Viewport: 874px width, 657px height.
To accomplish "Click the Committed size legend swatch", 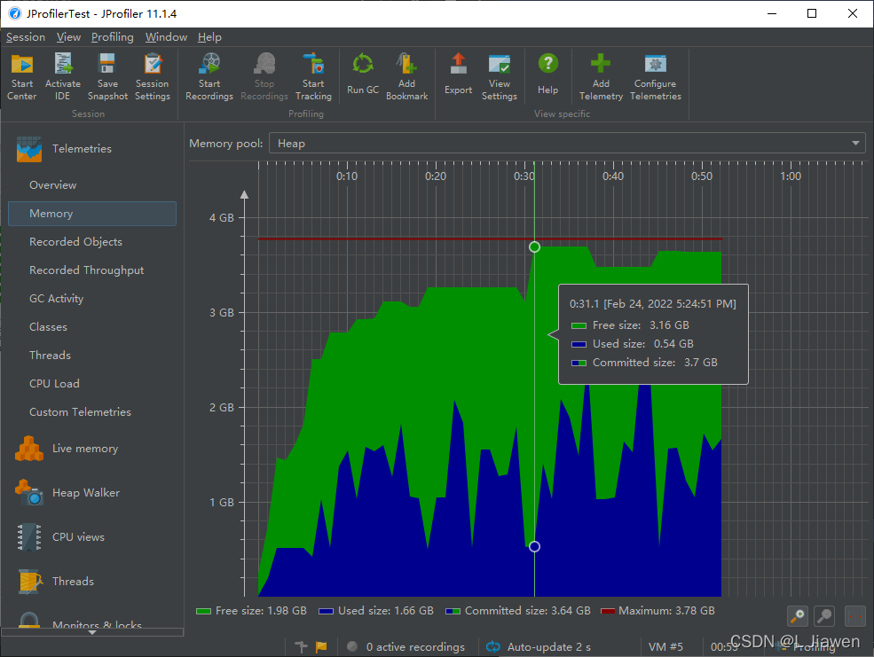I will coord(453,612).
